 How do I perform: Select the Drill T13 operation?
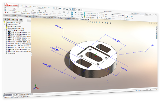pyautogui.click(x=19, y=46)
